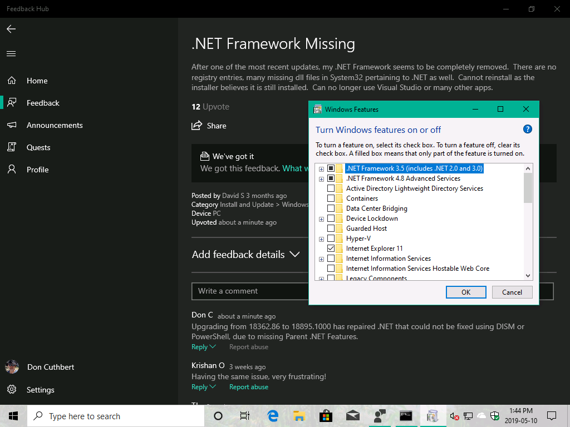The height and width of the screenshot is (427, 570).
Task: Go to Announcements in the sidebar
Action: pos(55,125)
